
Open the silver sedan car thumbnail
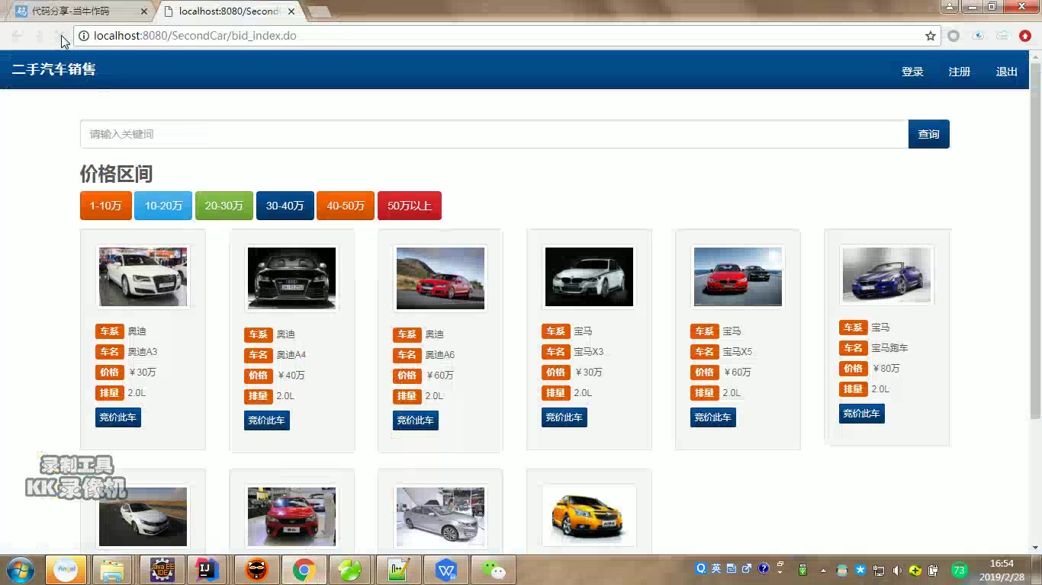(440, 516)
